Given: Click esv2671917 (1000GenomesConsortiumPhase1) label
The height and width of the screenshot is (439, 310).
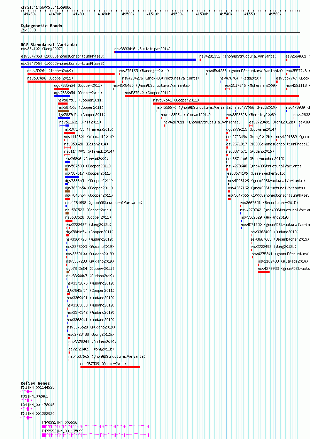Looking at the screenshot, I should pyautogui.click(x=268, y=144).
